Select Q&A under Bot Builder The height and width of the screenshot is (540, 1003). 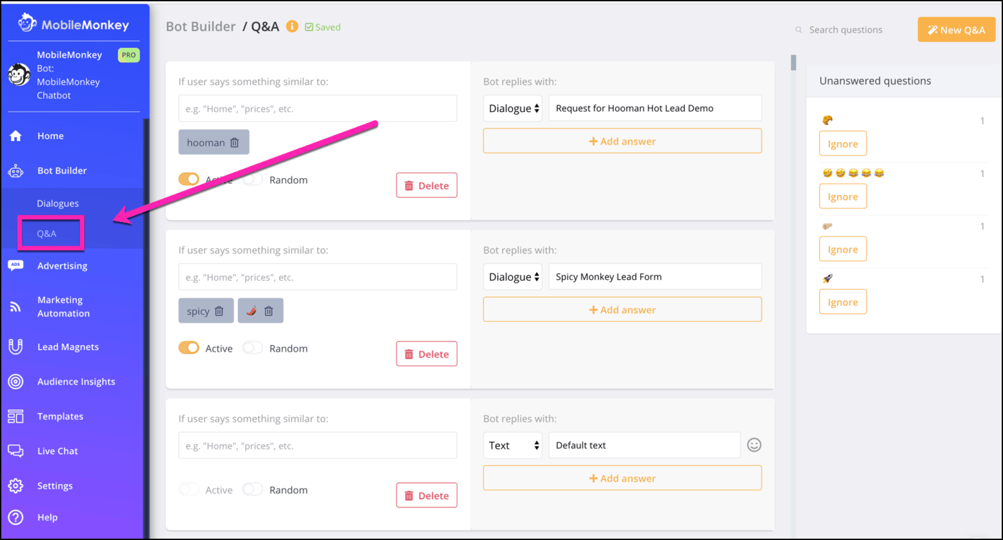(x=47, y=234)
